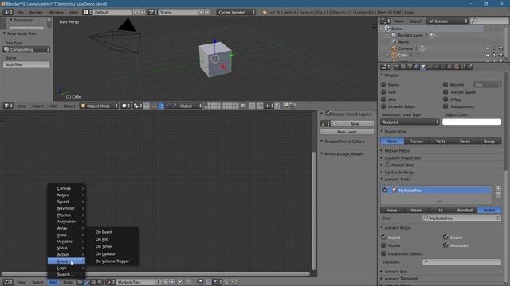Hide the Cube in the outliner
Image resolution: width=510 pixels, height=286 pixels.
pos(488,55)
